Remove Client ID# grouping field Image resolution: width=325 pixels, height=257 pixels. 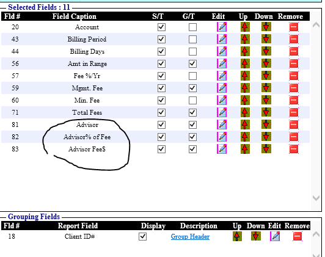click(298, 236)
